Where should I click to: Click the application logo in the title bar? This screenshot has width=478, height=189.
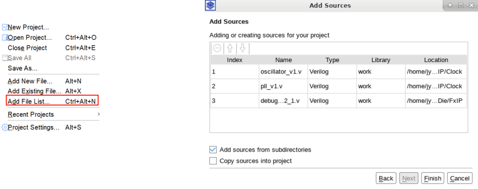coord(211,5)
